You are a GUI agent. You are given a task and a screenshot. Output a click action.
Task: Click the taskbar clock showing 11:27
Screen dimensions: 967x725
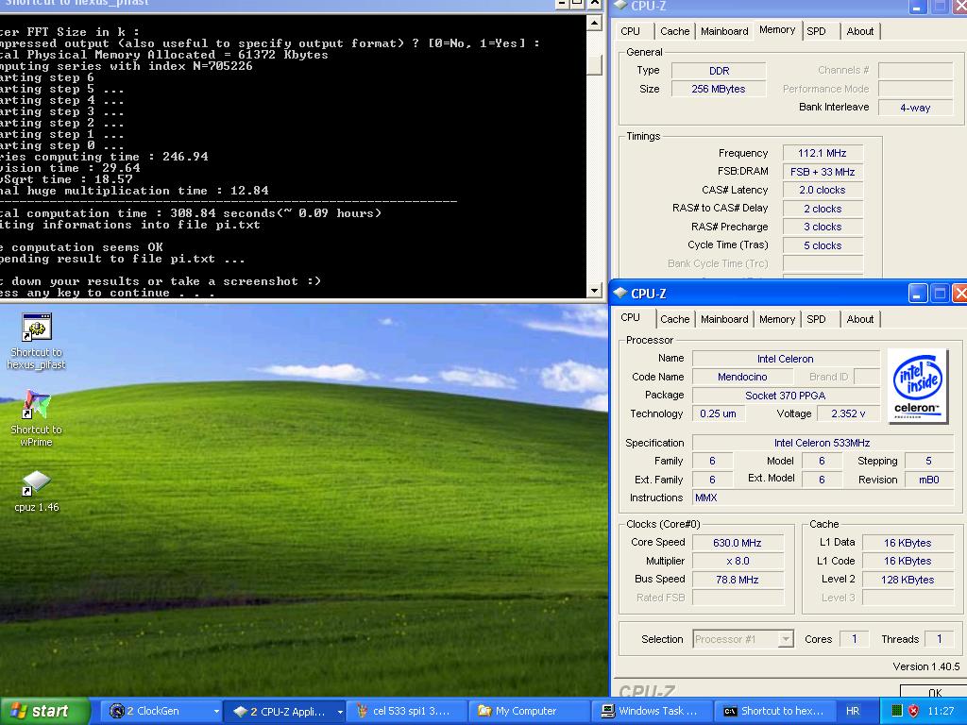coord(941,711)
